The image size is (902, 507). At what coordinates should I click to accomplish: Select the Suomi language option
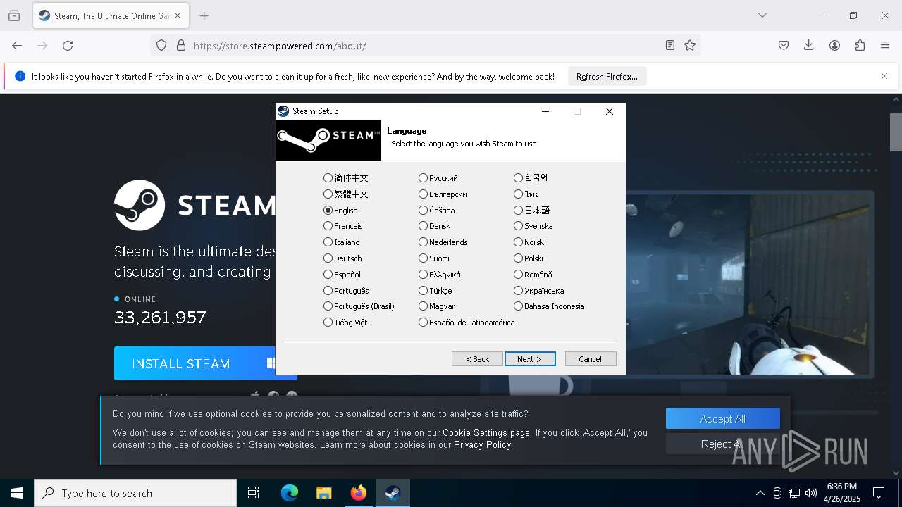click(434, 258)
